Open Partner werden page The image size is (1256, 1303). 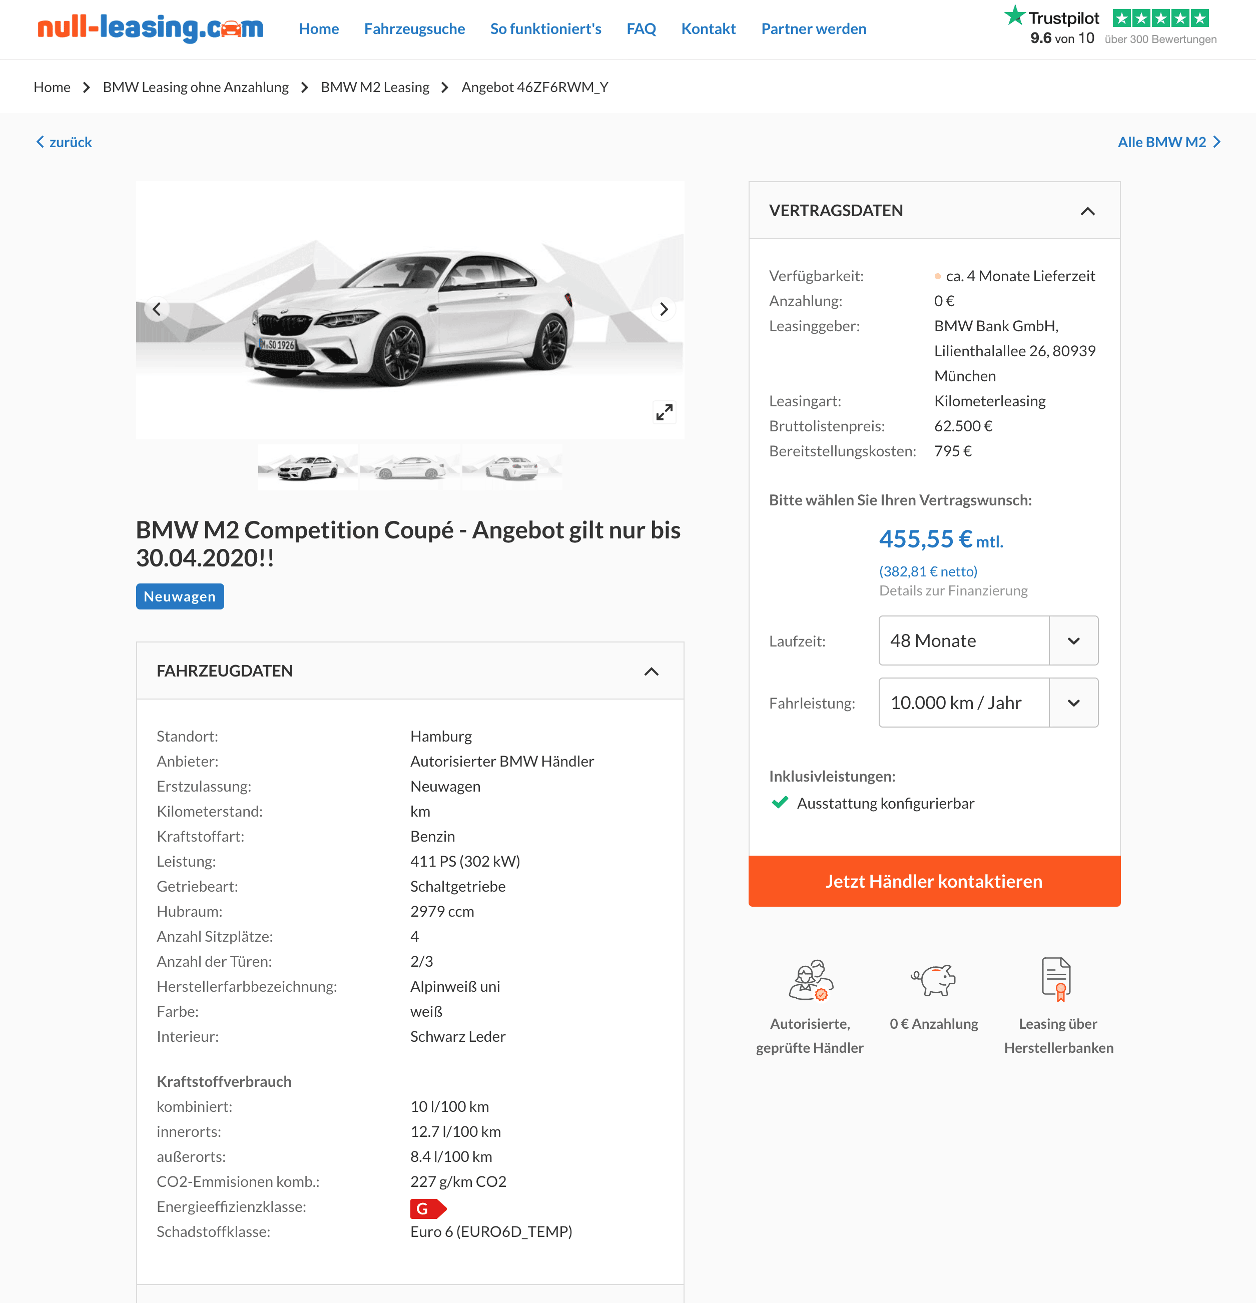coord(814,29)
